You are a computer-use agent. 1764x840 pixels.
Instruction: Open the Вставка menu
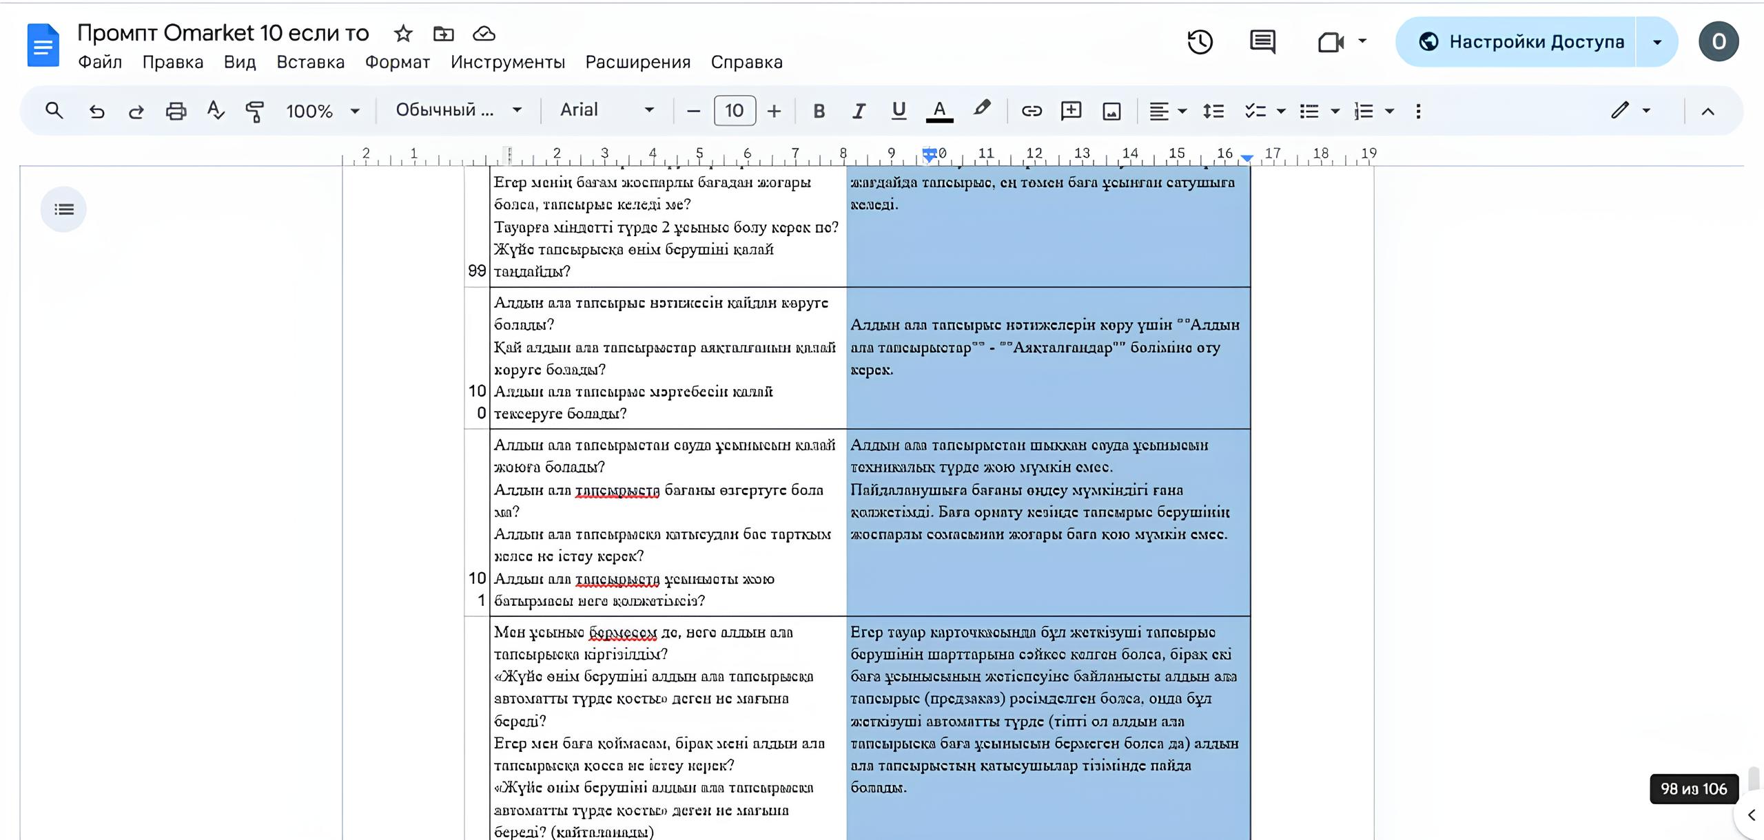pos(310,62)
